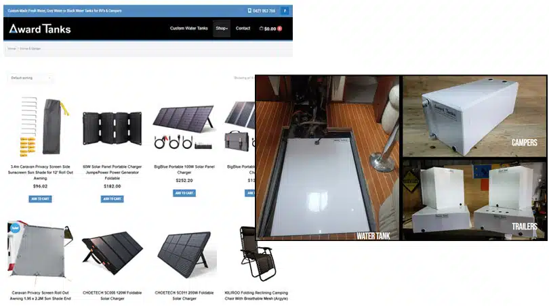Click the Campers water tank photo
The height and width of the screenshot is (306, 549).
474,116
